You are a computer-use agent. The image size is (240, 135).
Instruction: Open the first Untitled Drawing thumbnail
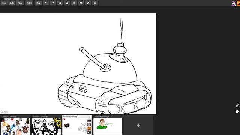(15, 125)
